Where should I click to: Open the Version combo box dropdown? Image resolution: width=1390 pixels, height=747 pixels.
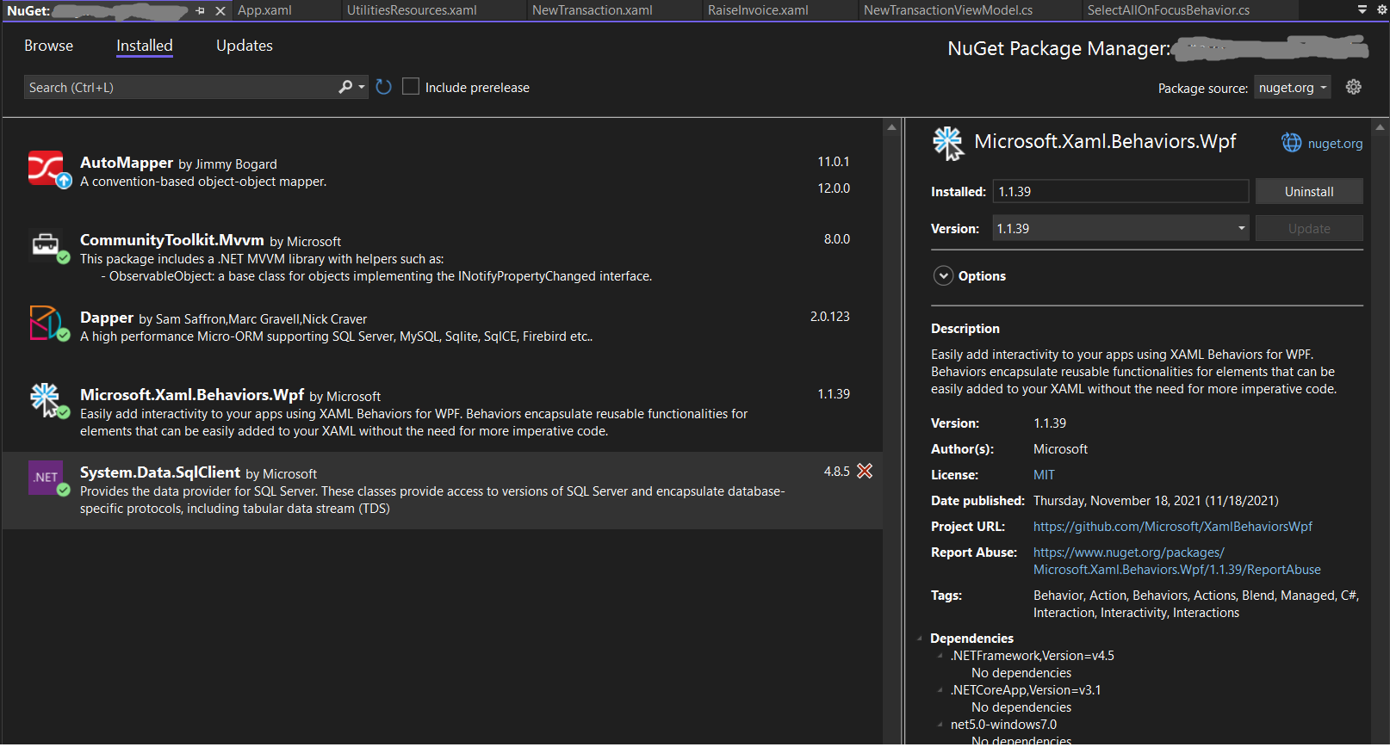tap(1242, 228)
